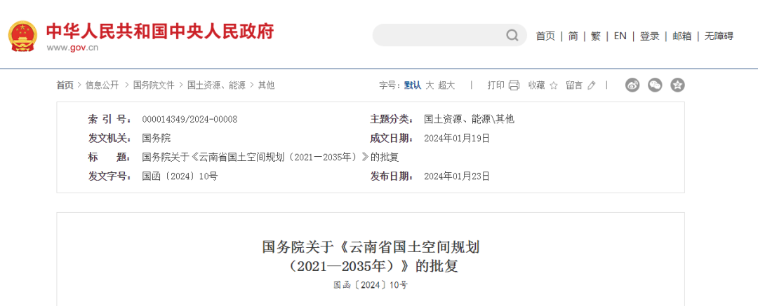Click 国土资源、能源\其他 topic category value
This screenshot has width=758, height=306.
tap(469, 119)
